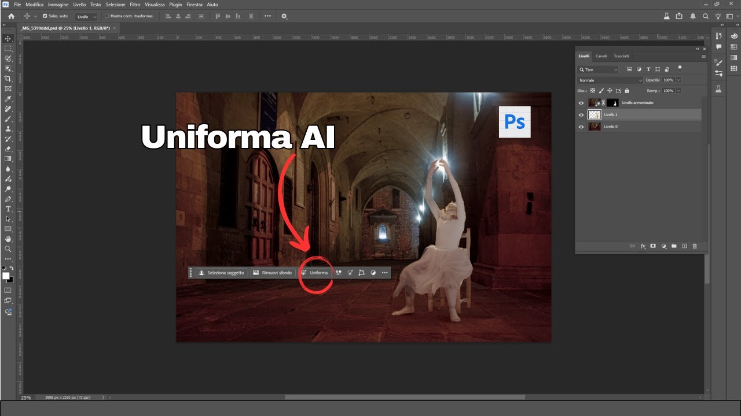The height and width of the screenshot is (416, 741).
Task: Select the Eraser tool
Action: tap(8, 148)
